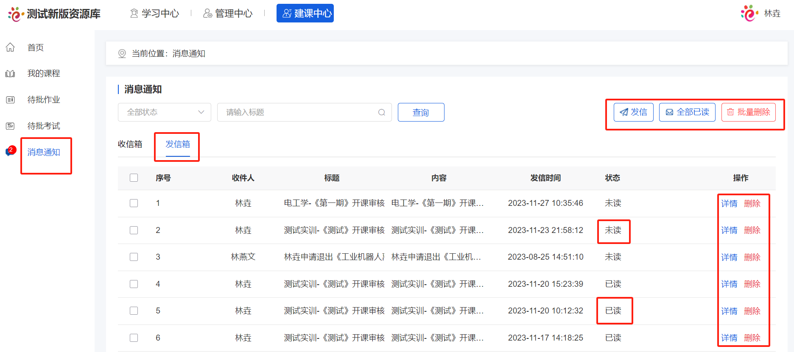Focus the 请输入标题 search field
The image size is (794, 352).
pyautogui.click(x=304, y=112)
